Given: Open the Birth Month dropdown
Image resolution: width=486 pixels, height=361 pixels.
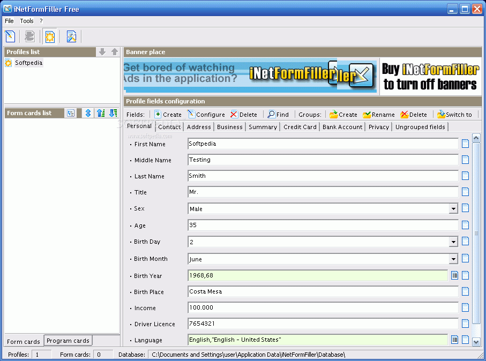Looking at the screenshot, I should click(x=453, y=259).
